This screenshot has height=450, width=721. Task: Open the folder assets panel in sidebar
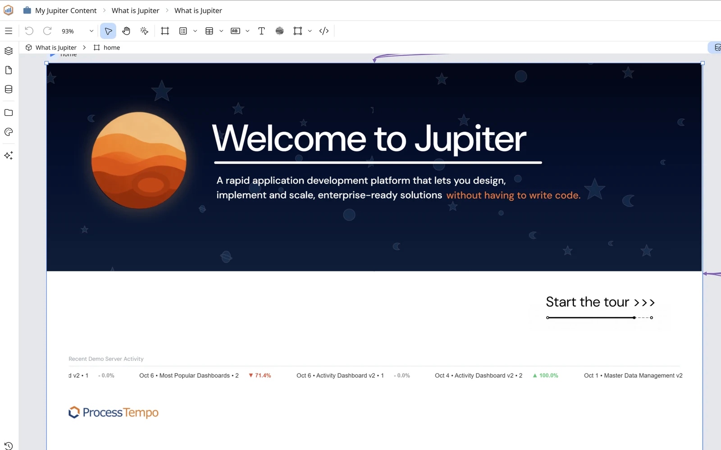pyautogui.click(x=9, y=112)
